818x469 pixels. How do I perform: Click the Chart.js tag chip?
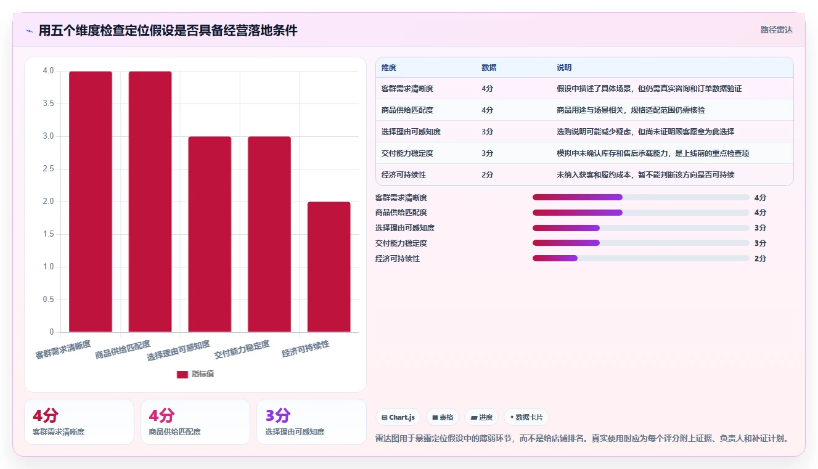(398, 417)
